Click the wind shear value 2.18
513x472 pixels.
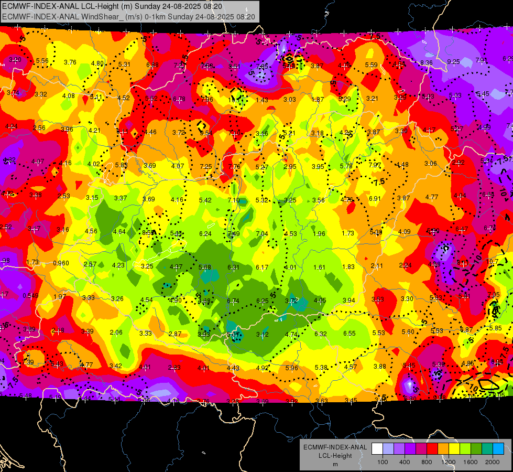(58, 330)
